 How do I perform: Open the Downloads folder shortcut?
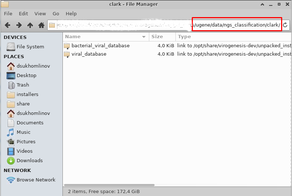pos(29,160)
